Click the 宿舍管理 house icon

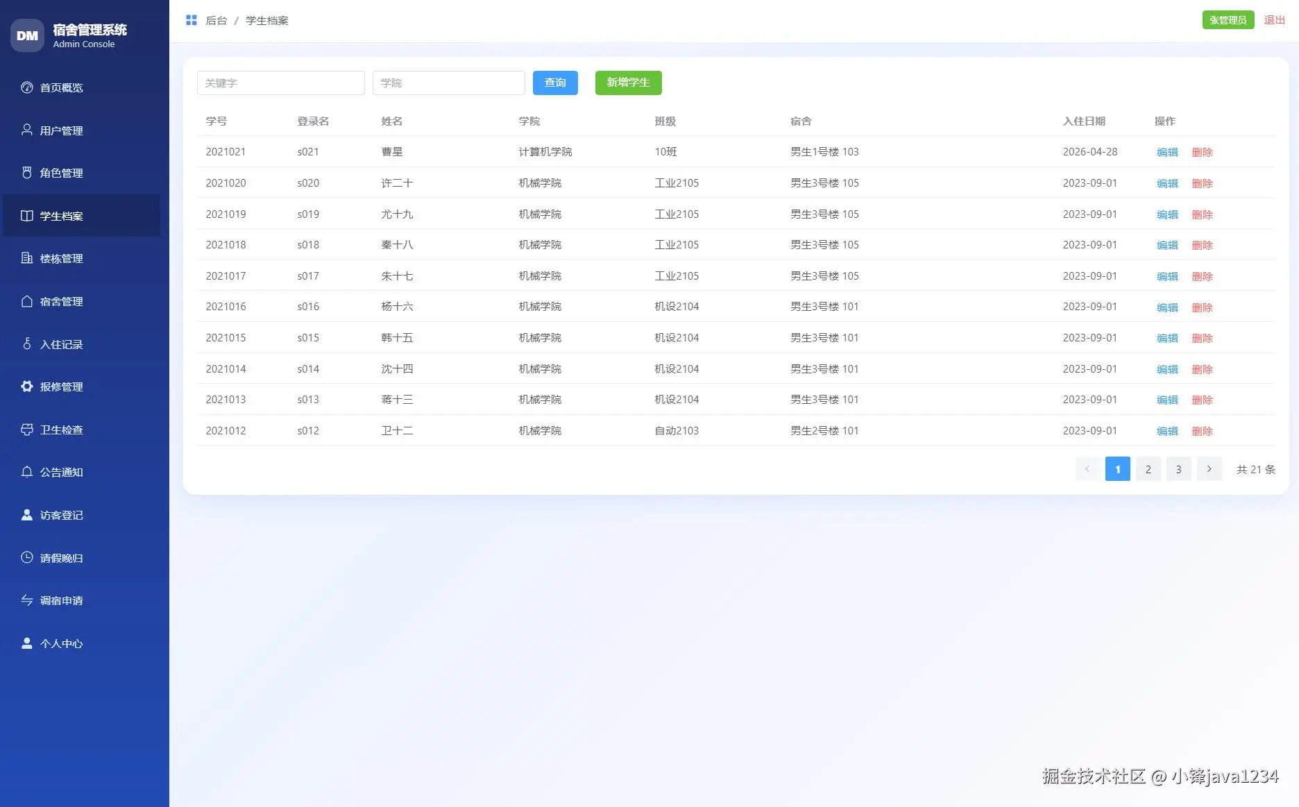[x=27, y=301]
